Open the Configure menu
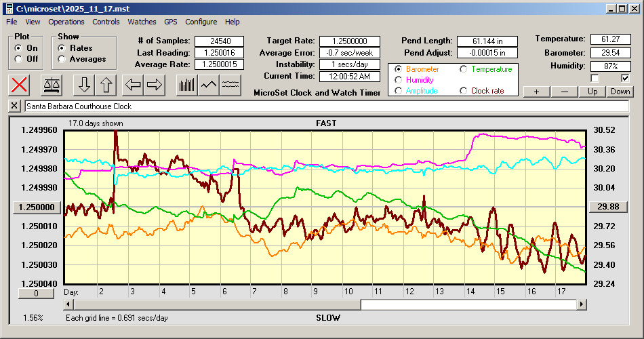This screenshot has width=644, height=339. tap(201, 22)
